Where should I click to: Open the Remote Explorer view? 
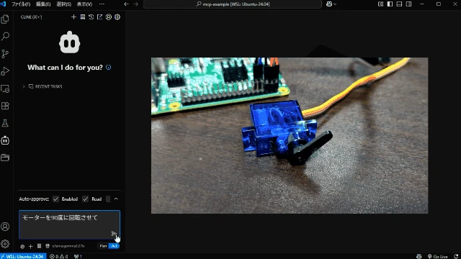click(x=5, y=88)
